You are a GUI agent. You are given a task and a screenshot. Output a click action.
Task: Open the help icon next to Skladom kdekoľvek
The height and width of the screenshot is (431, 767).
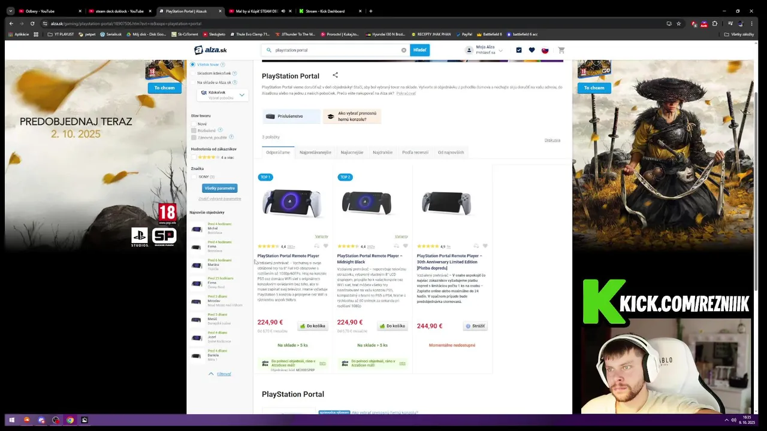click(x=234, y=73)
